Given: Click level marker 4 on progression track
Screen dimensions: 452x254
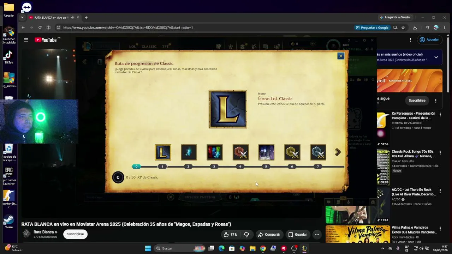Looking at the screenshot, I should [x=240, y=167].
